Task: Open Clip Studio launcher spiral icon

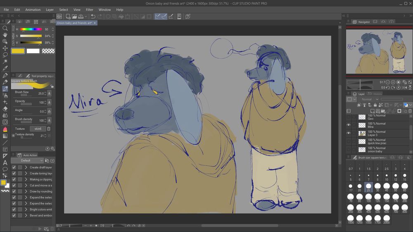Action: tap(59, 16)
